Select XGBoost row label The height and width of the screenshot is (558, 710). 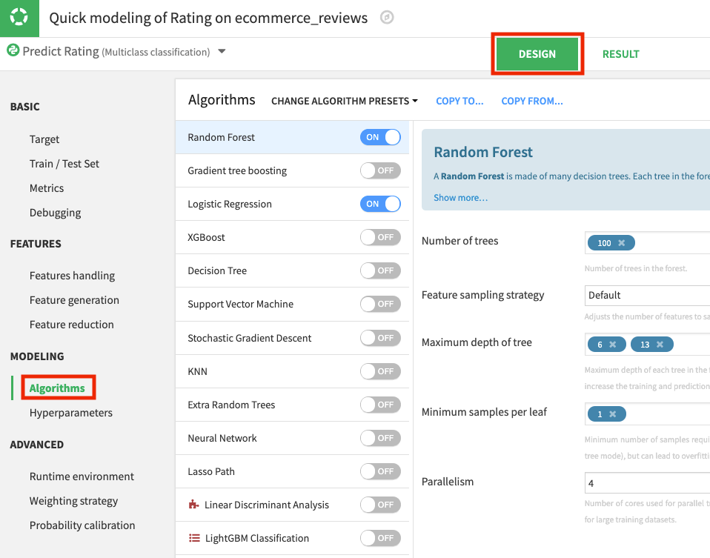click(206, 237)
